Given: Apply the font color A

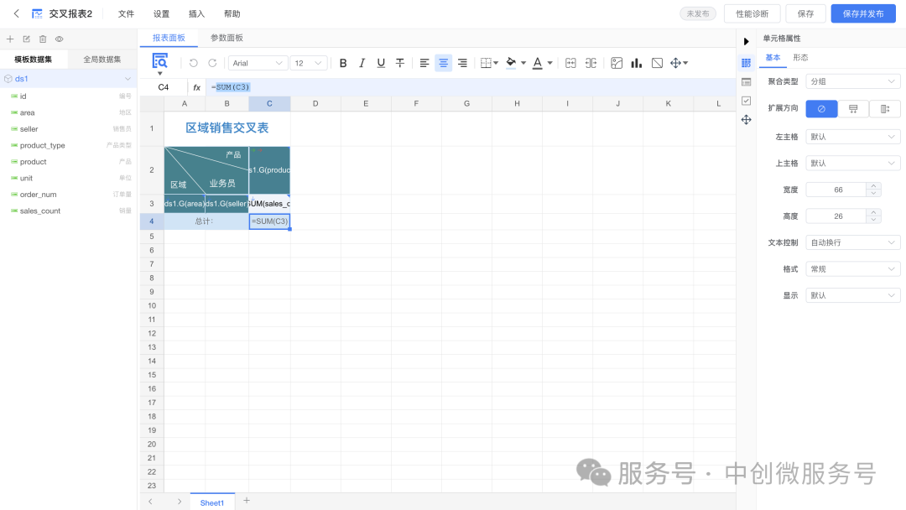Looking at the screenshot, I should tap(538, 63).
